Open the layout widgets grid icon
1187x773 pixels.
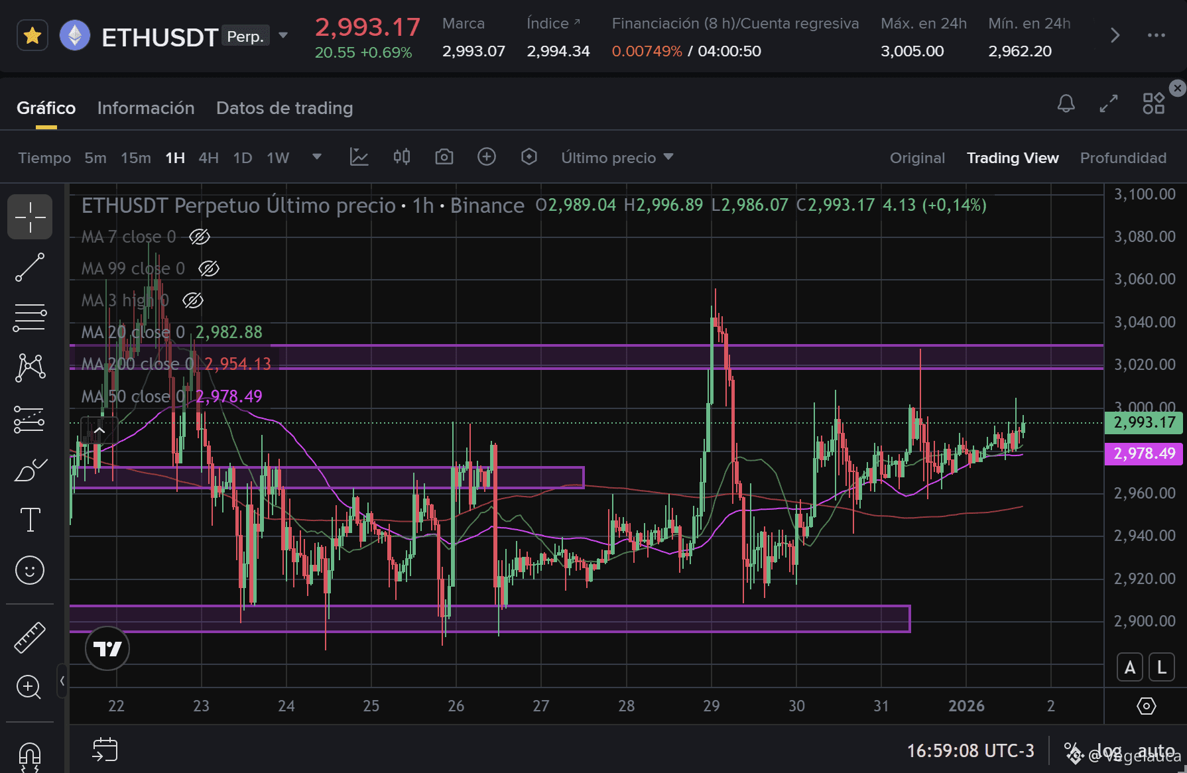[1154, 103]
